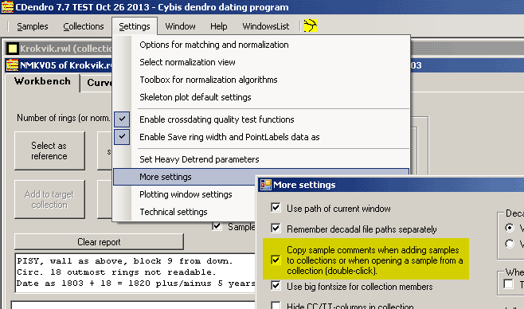Click the Clear report button
Image resolution: width=524 pixels, height=309 pixels.
[x=99, y=242]
